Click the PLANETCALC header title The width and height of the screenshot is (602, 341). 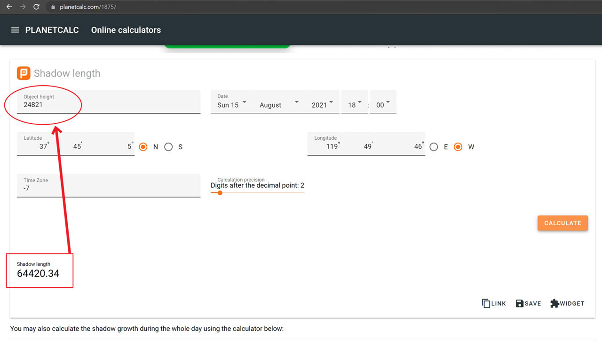(52, 30)
